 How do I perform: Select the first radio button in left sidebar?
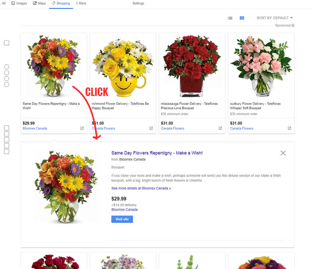click(x=7, y=67)
